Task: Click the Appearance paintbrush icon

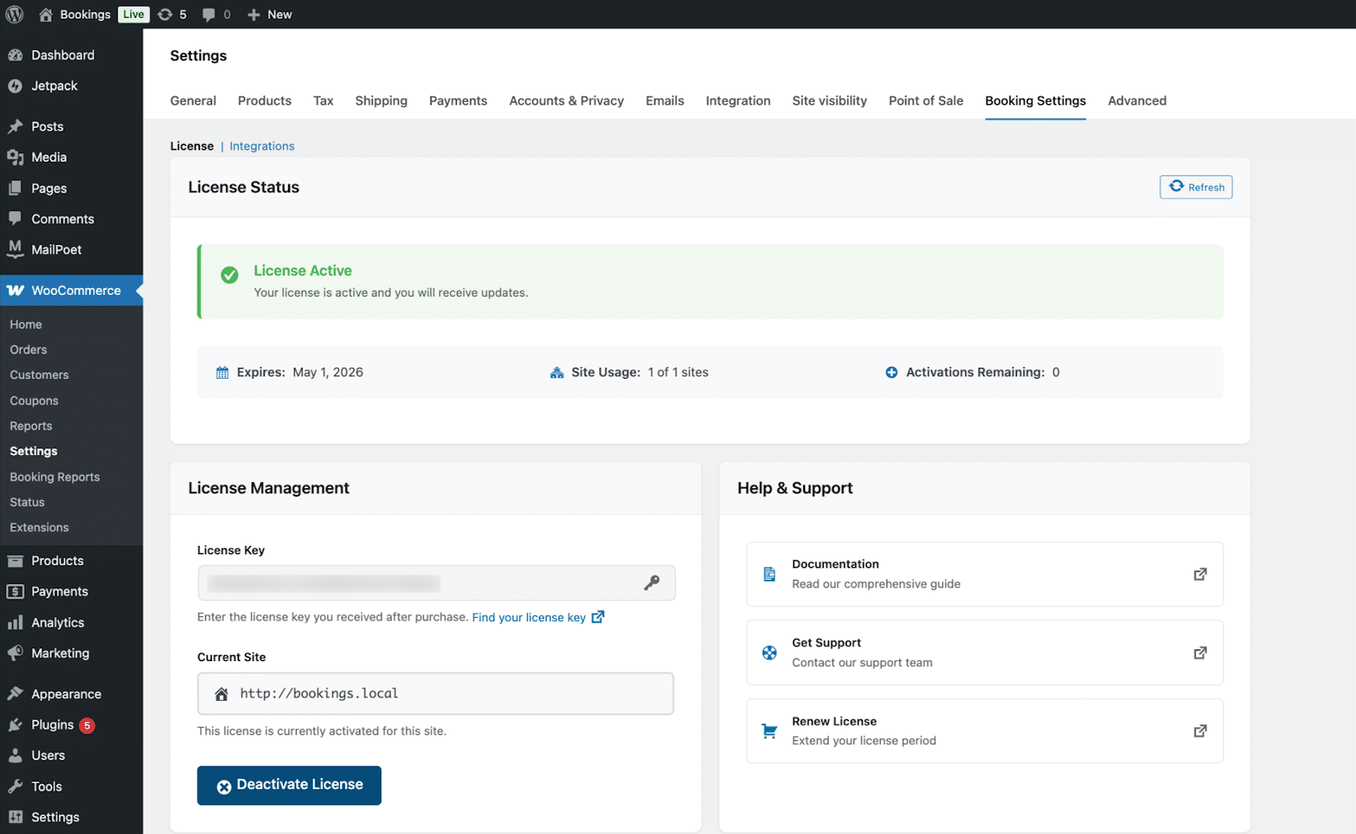Action: (15, 694)
